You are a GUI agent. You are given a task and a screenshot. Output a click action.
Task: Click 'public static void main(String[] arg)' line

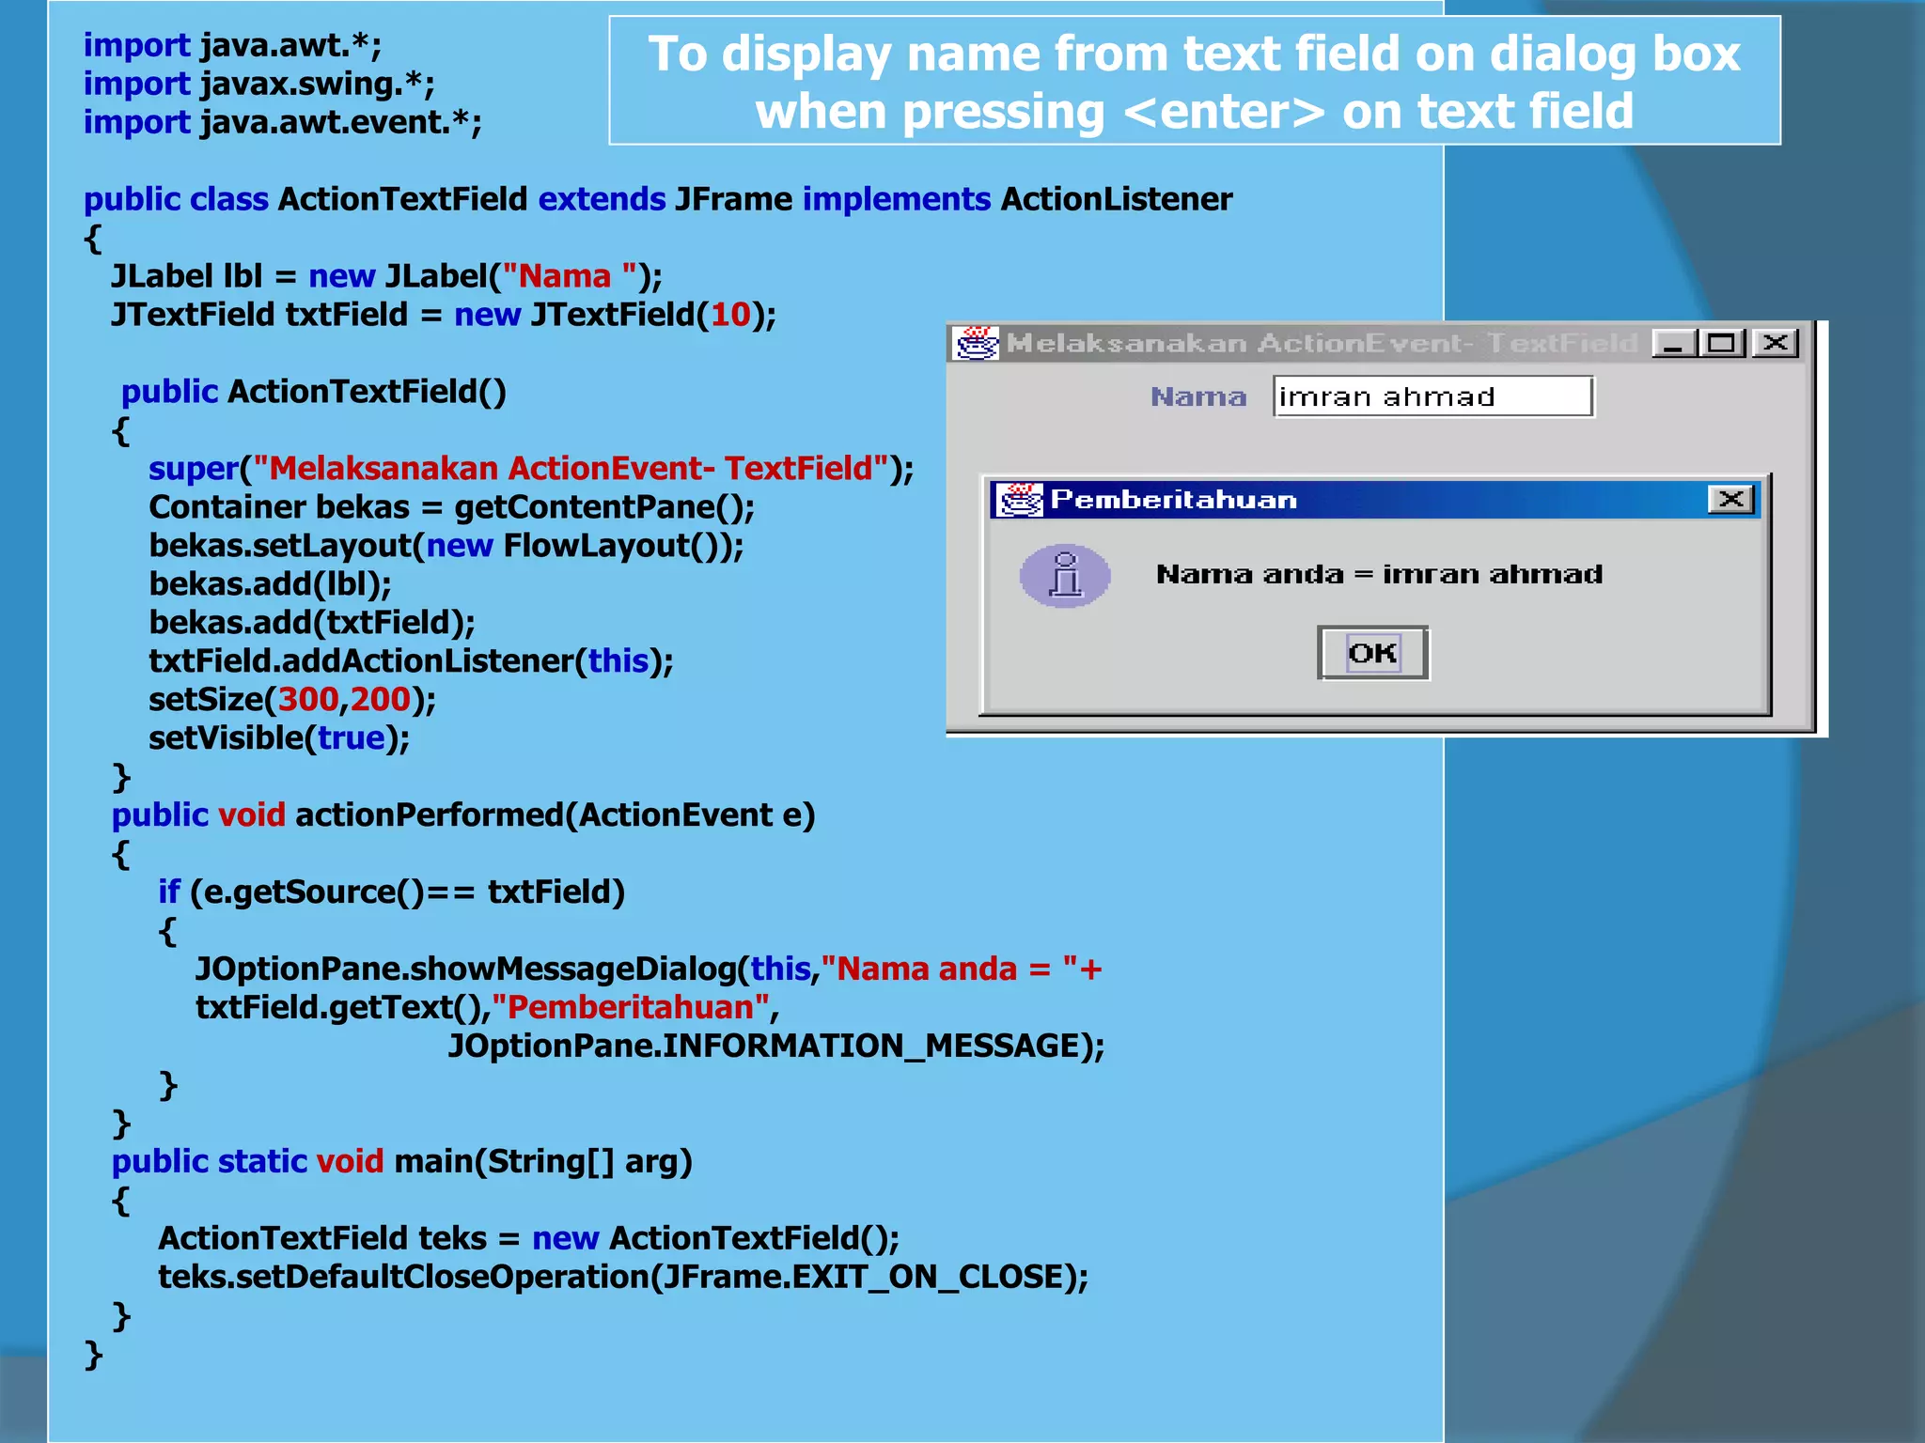(x=402, y=1161)
